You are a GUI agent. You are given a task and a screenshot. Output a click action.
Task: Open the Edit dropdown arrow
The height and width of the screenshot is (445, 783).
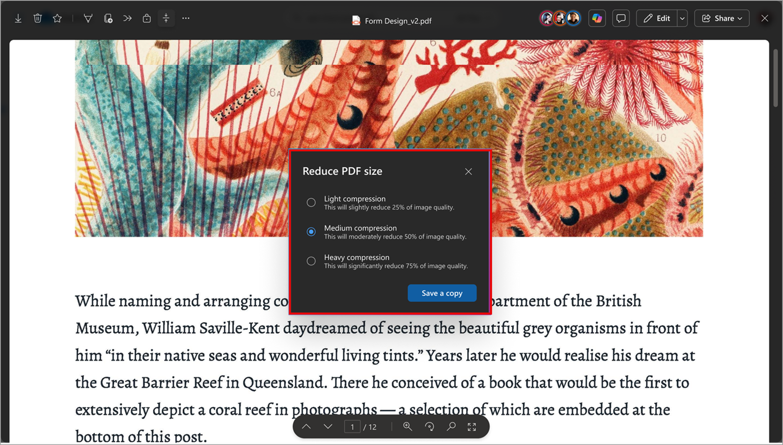pos(682,18)
